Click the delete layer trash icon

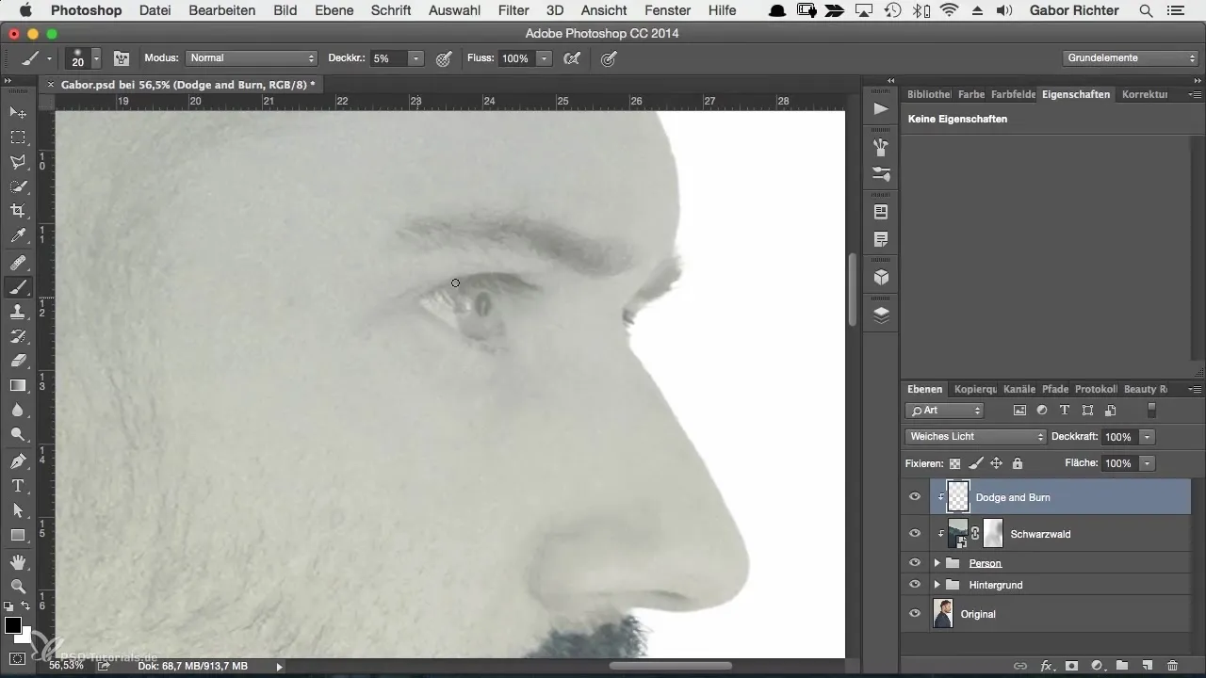(1172, 665)
